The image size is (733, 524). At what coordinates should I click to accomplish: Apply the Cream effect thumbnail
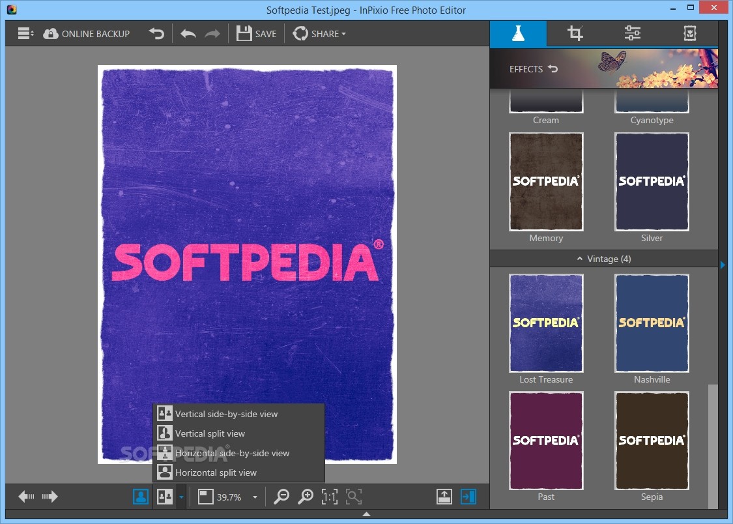click(x=546, y=102)
